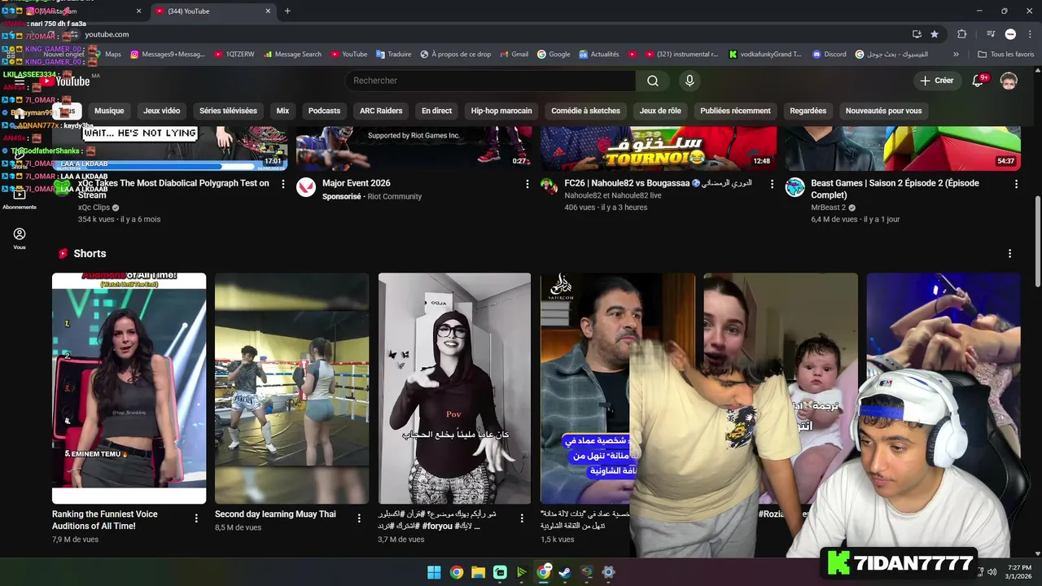
Task: Open the Streamlabs icon in taskbar
Action: 500,572
